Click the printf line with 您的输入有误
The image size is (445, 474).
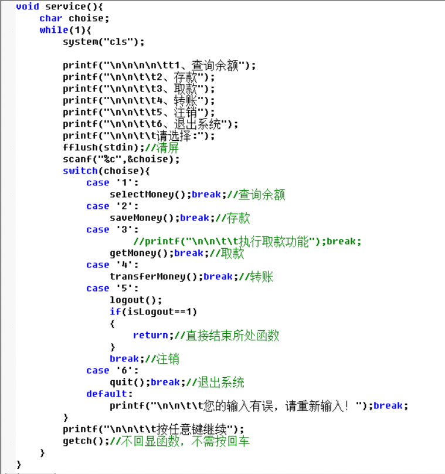click(x=259, y=406)
